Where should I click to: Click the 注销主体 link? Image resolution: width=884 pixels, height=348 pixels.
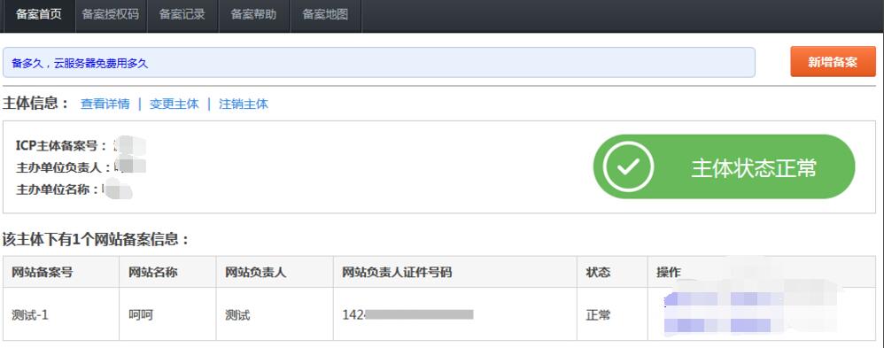244,104
